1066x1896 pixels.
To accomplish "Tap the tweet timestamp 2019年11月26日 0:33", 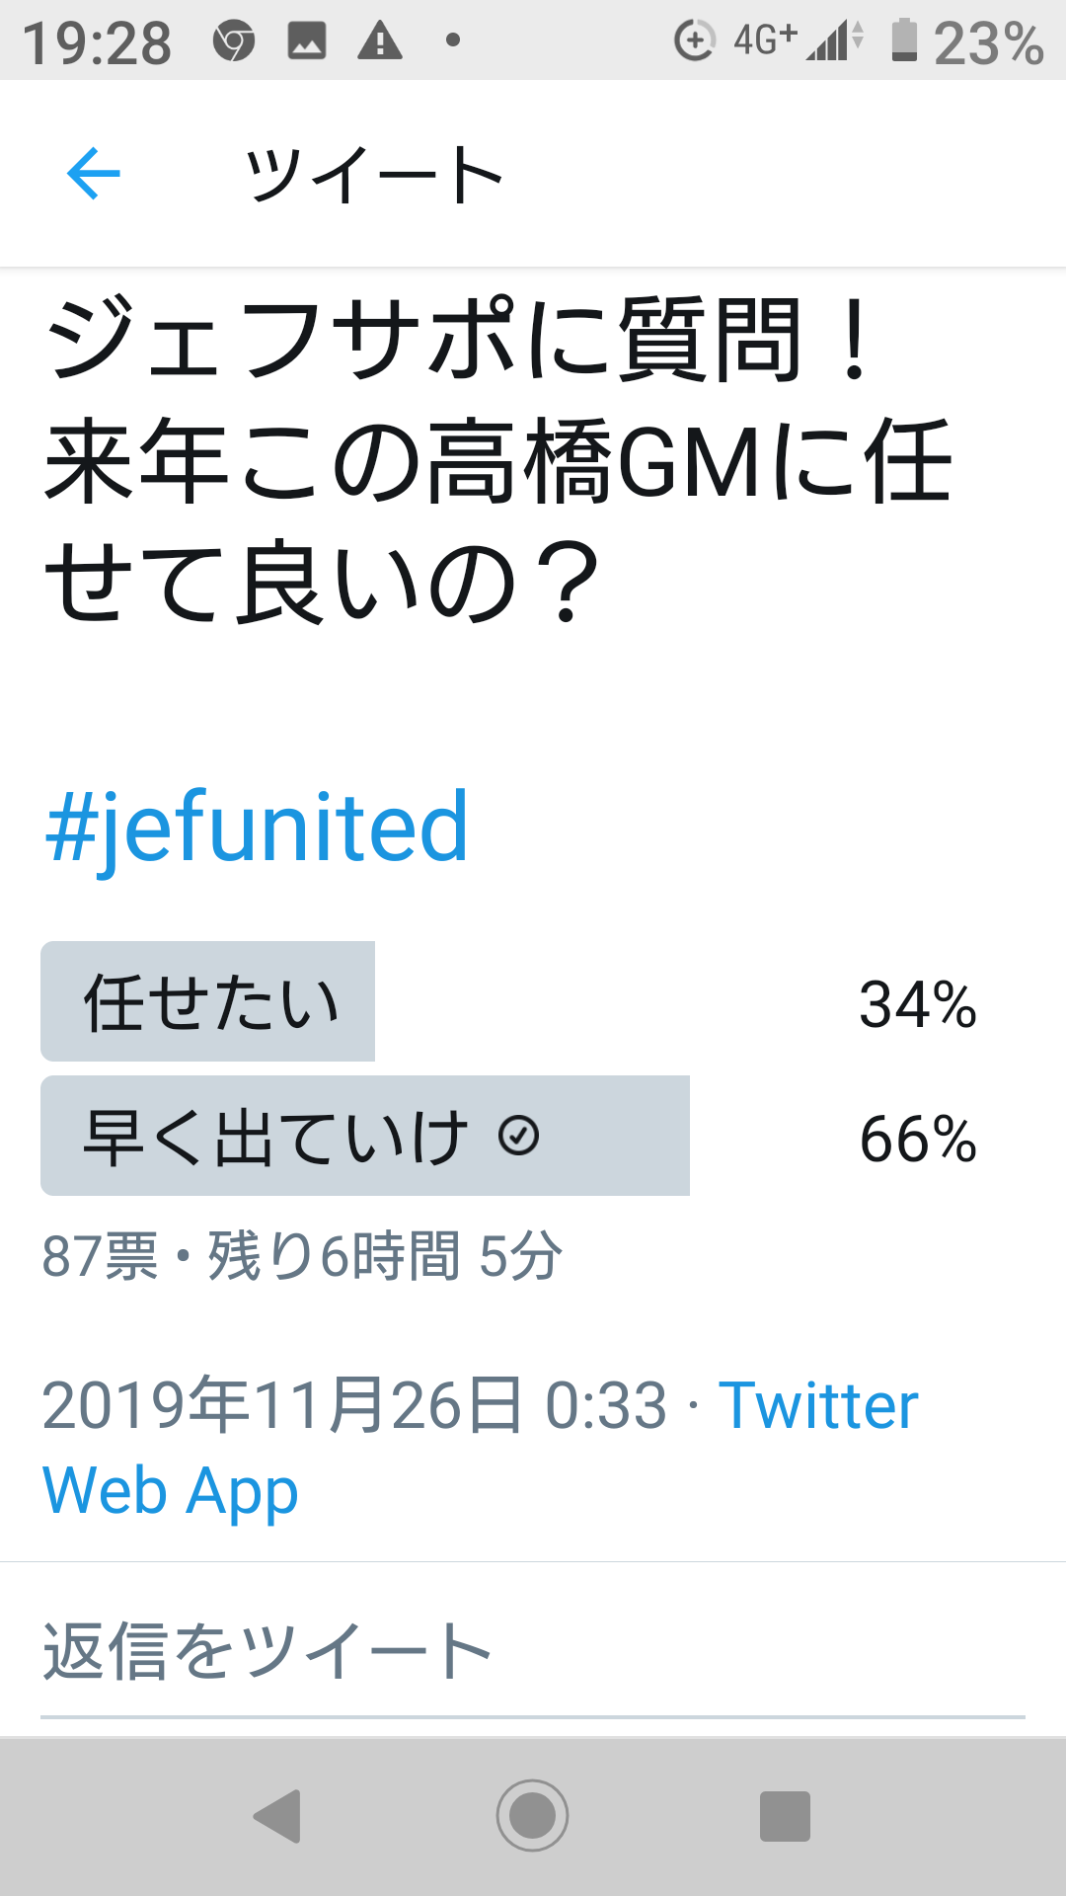I will tap(354, 1405).
